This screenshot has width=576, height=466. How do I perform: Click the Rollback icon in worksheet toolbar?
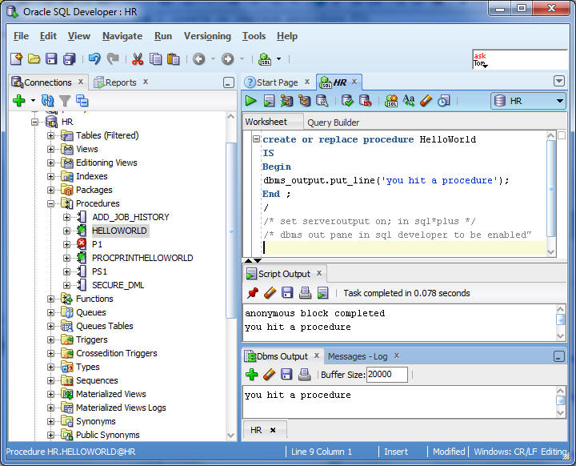pyautogui.click(x=365, y=100)
